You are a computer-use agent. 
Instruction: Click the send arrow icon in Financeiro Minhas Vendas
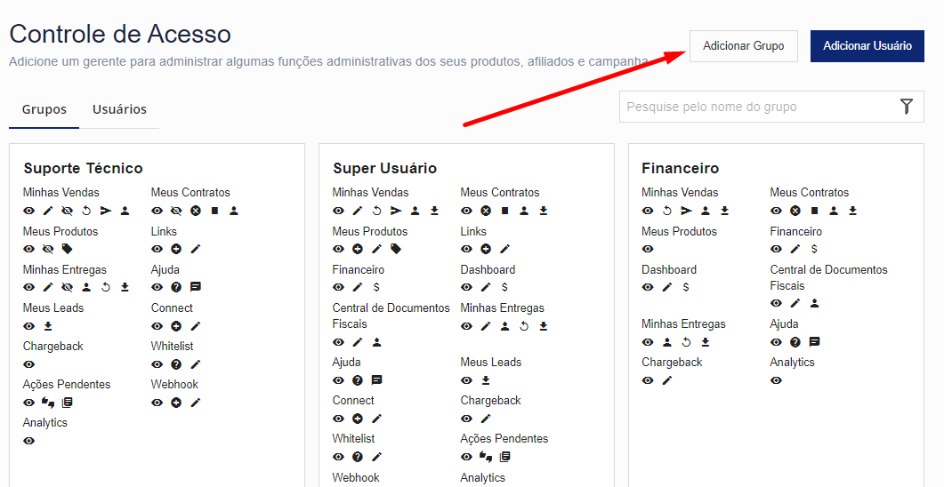(x=686, y=212)
